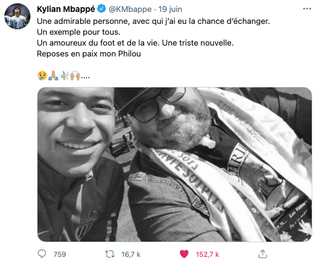The height and width of the screenshot is (265, 321).
Task: Open Kylian Mbappé's profile avatar
Action: (x=17, y=16)
